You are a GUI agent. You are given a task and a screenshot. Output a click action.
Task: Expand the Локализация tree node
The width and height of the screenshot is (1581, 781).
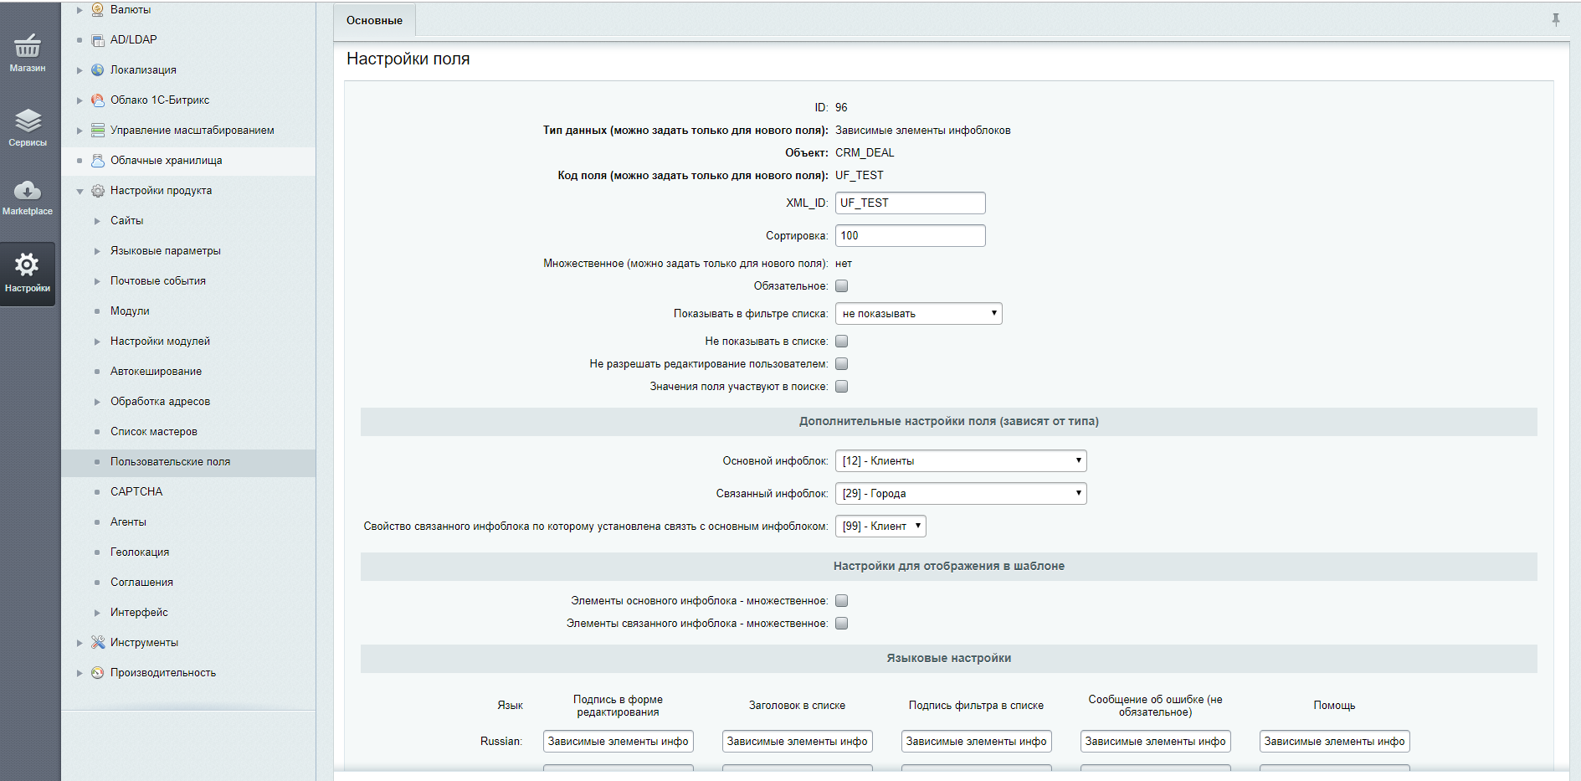80,70
